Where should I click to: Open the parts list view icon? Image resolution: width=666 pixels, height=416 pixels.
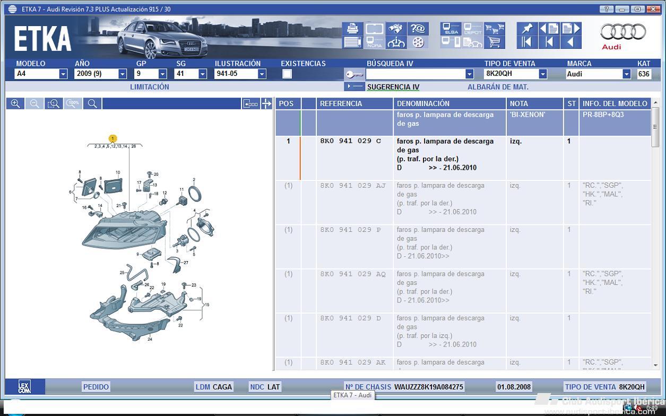(352, 42)
